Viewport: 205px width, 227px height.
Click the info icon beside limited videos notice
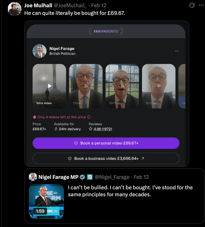[89, 117]
